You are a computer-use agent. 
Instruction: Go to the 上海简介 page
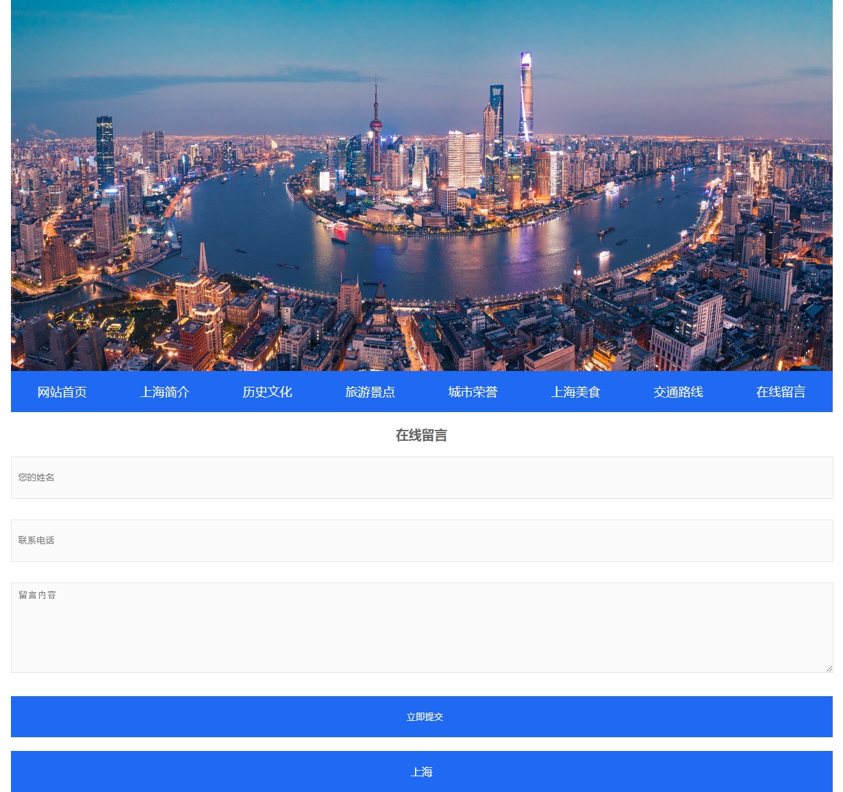164,392
